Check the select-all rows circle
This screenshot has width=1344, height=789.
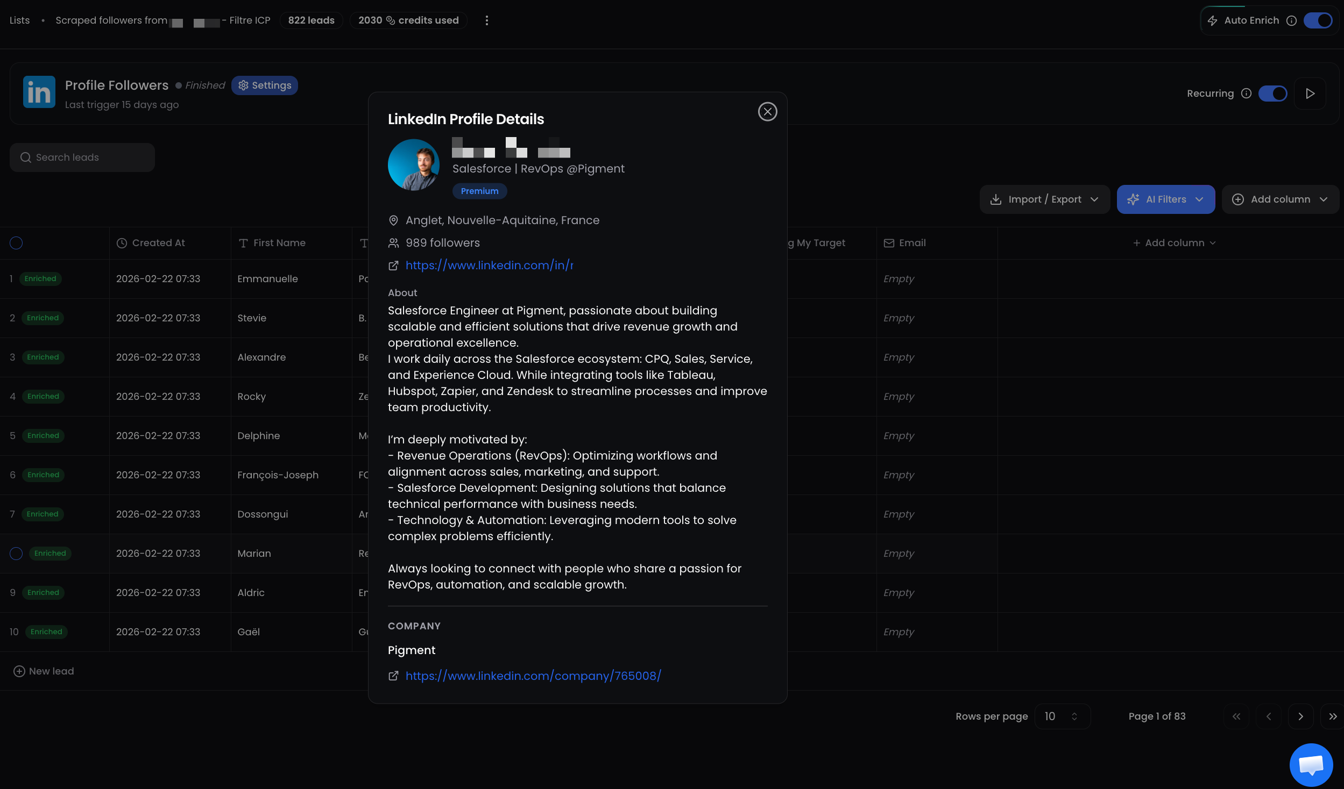click(16, 243)
